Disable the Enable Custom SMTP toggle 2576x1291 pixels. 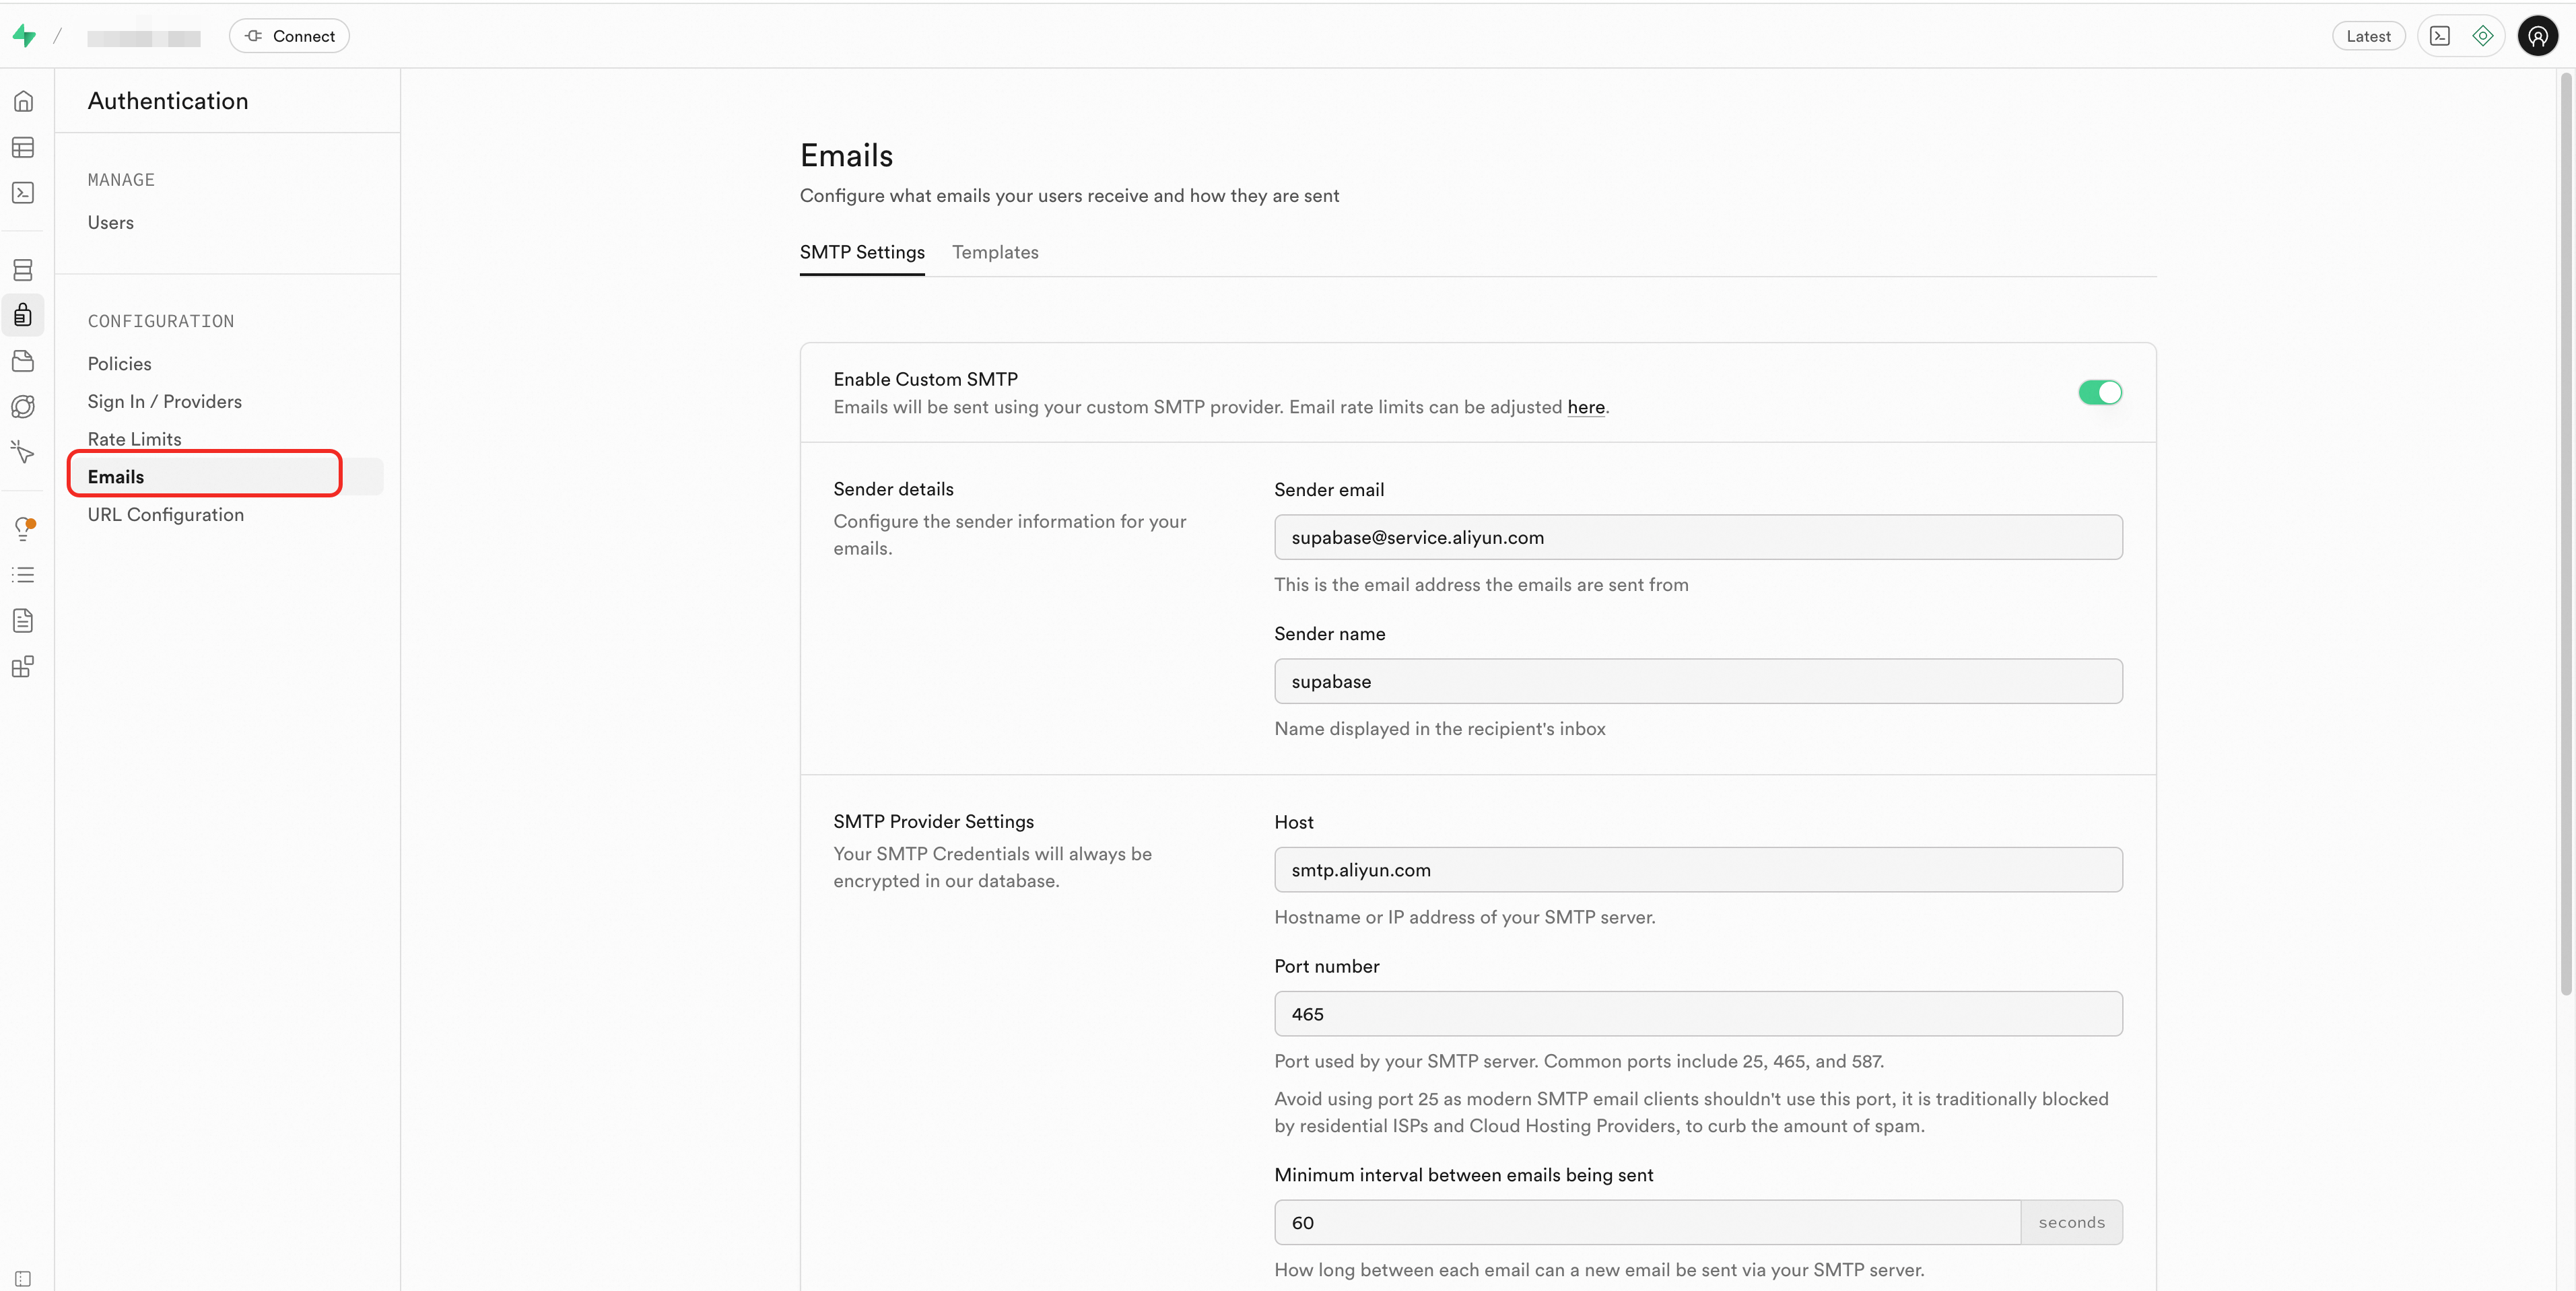click(2099, 393)
